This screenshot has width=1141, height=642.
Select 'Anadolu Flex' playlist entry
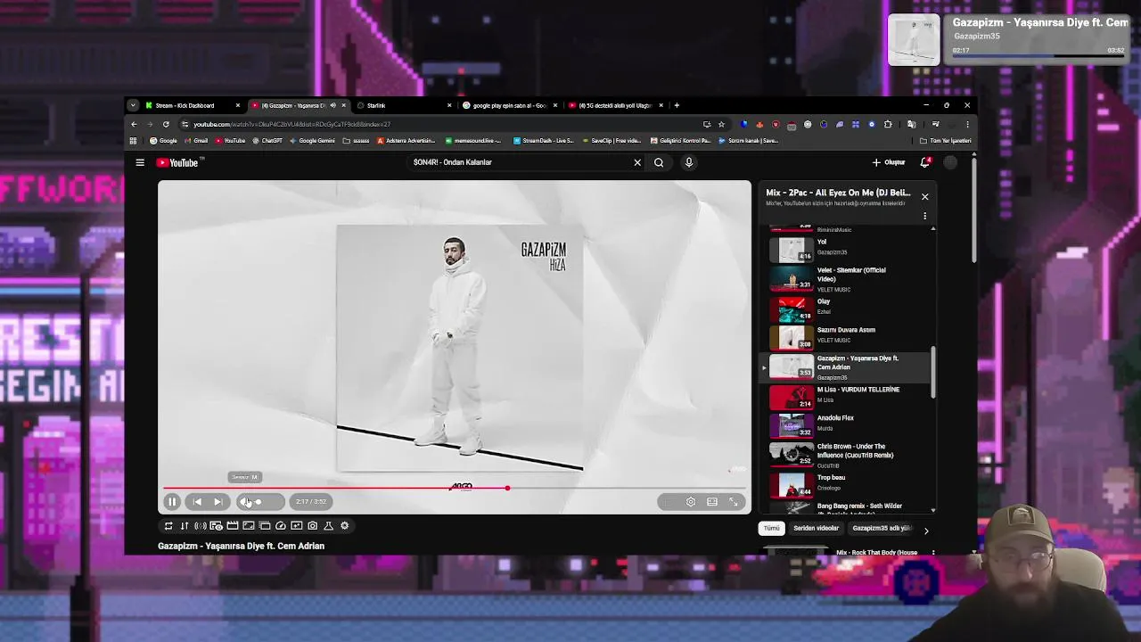(847, 424)
